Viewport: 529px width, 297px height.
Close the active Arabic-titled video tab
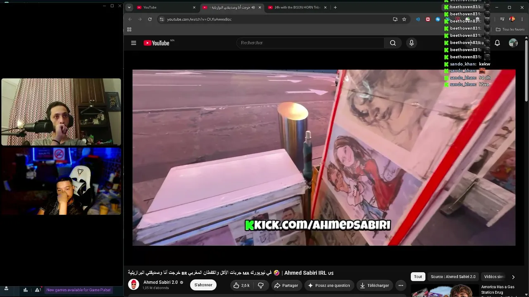(260, 7)
